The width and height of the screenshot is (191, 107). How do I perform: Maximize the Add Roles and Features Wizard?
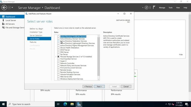pyautogui.click(x=124, y=14)
